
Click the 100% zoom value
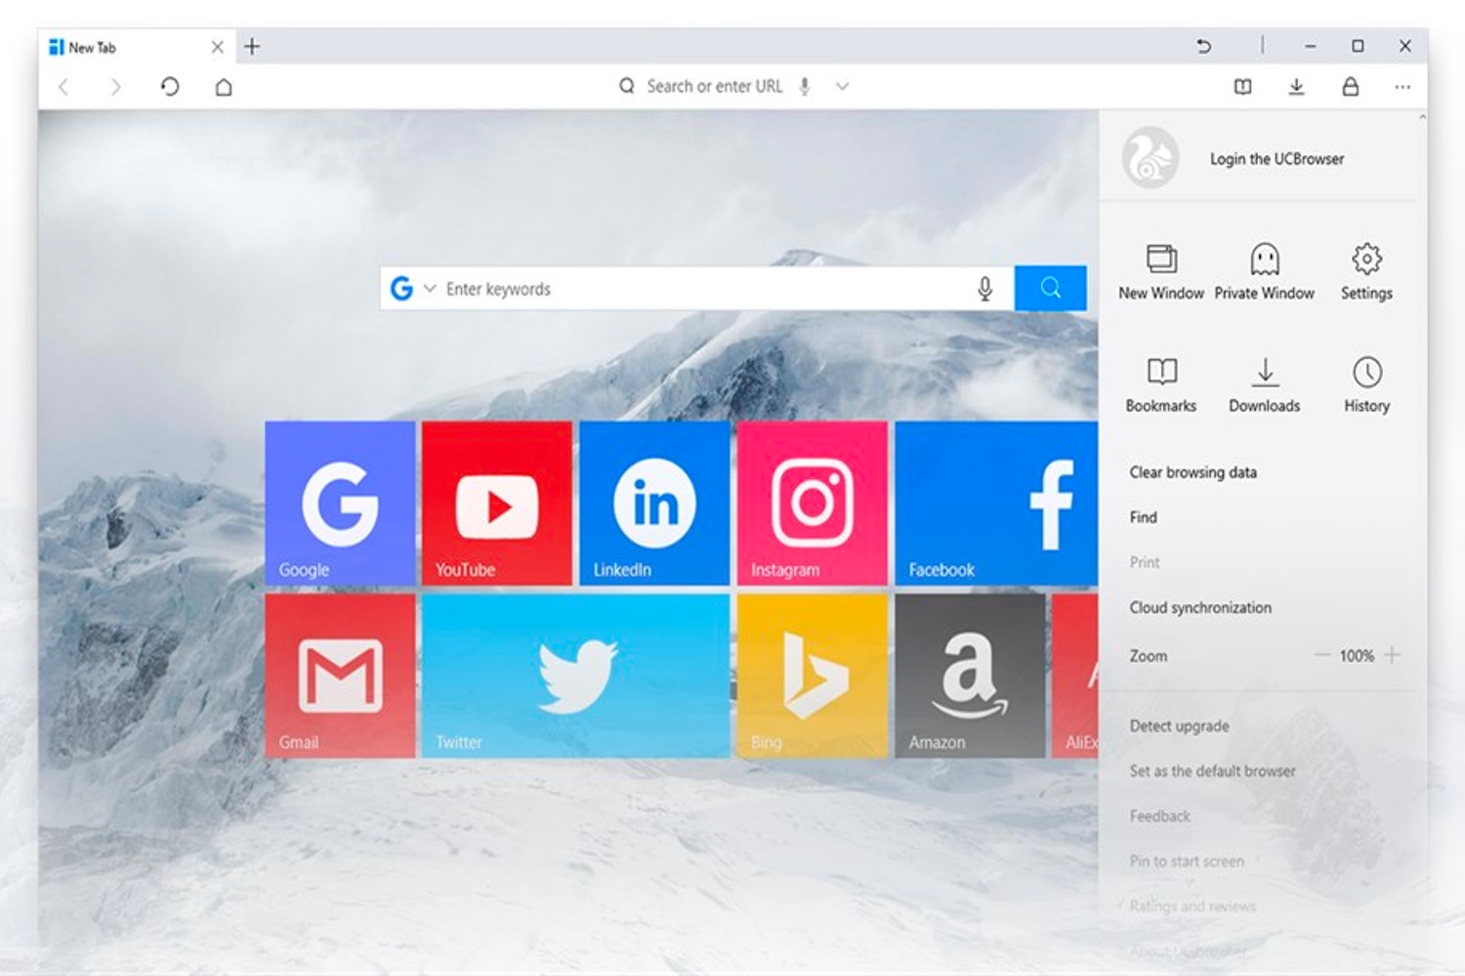(x=1357, y=656)
